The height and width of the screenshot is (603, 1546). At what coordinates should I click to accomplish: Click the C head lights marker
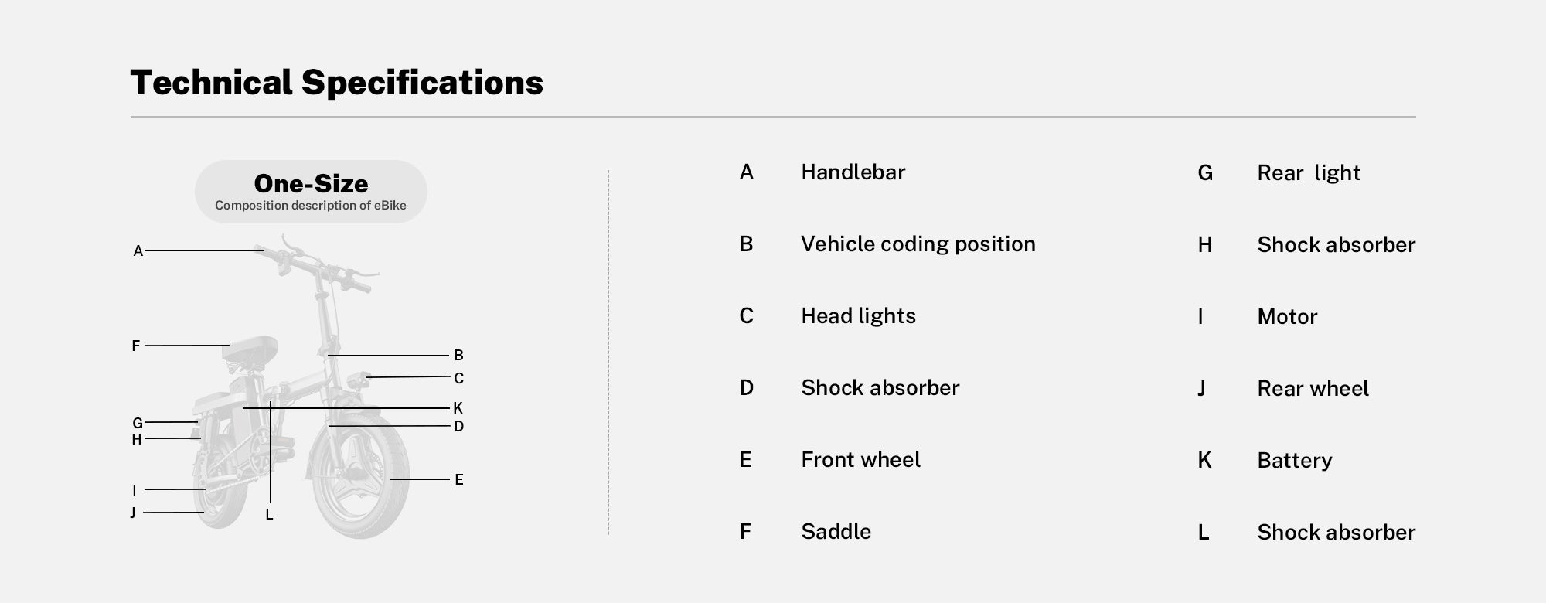point(458,379)
